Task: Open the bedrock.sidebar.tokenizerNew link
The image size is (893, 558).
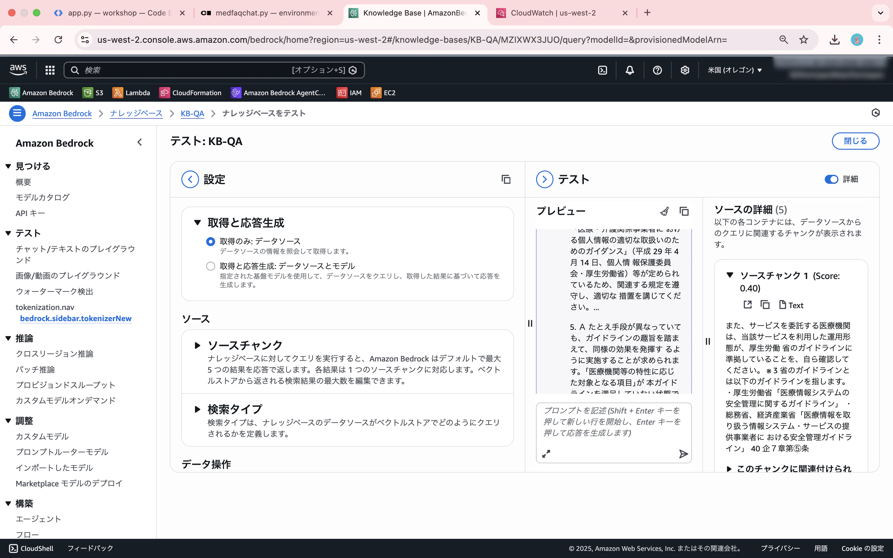Action: click(76, 318)
